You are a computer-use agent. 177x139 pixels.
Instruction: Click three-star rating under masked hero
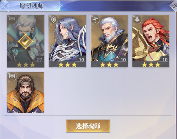tap(26, 65)
